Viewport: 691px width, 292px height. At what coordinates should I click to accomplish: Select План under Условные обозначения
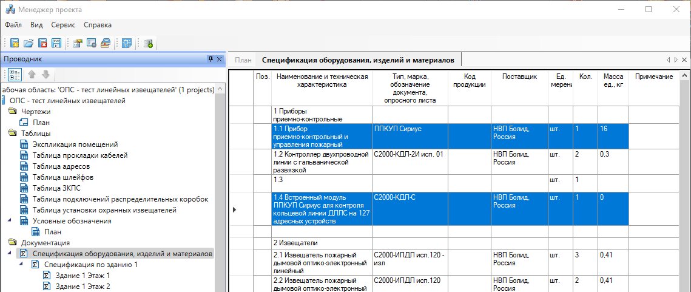53,231
